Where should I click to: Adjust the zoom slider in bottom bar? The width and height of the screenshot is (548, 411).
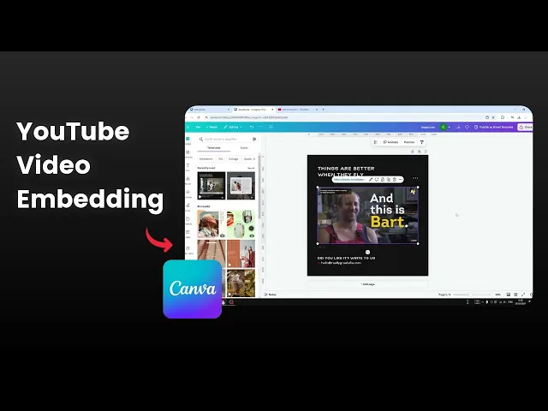click(472, 295)
